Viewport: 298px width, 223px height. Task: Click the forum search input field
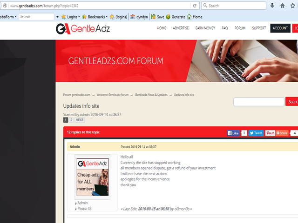(x=259, y=102)
